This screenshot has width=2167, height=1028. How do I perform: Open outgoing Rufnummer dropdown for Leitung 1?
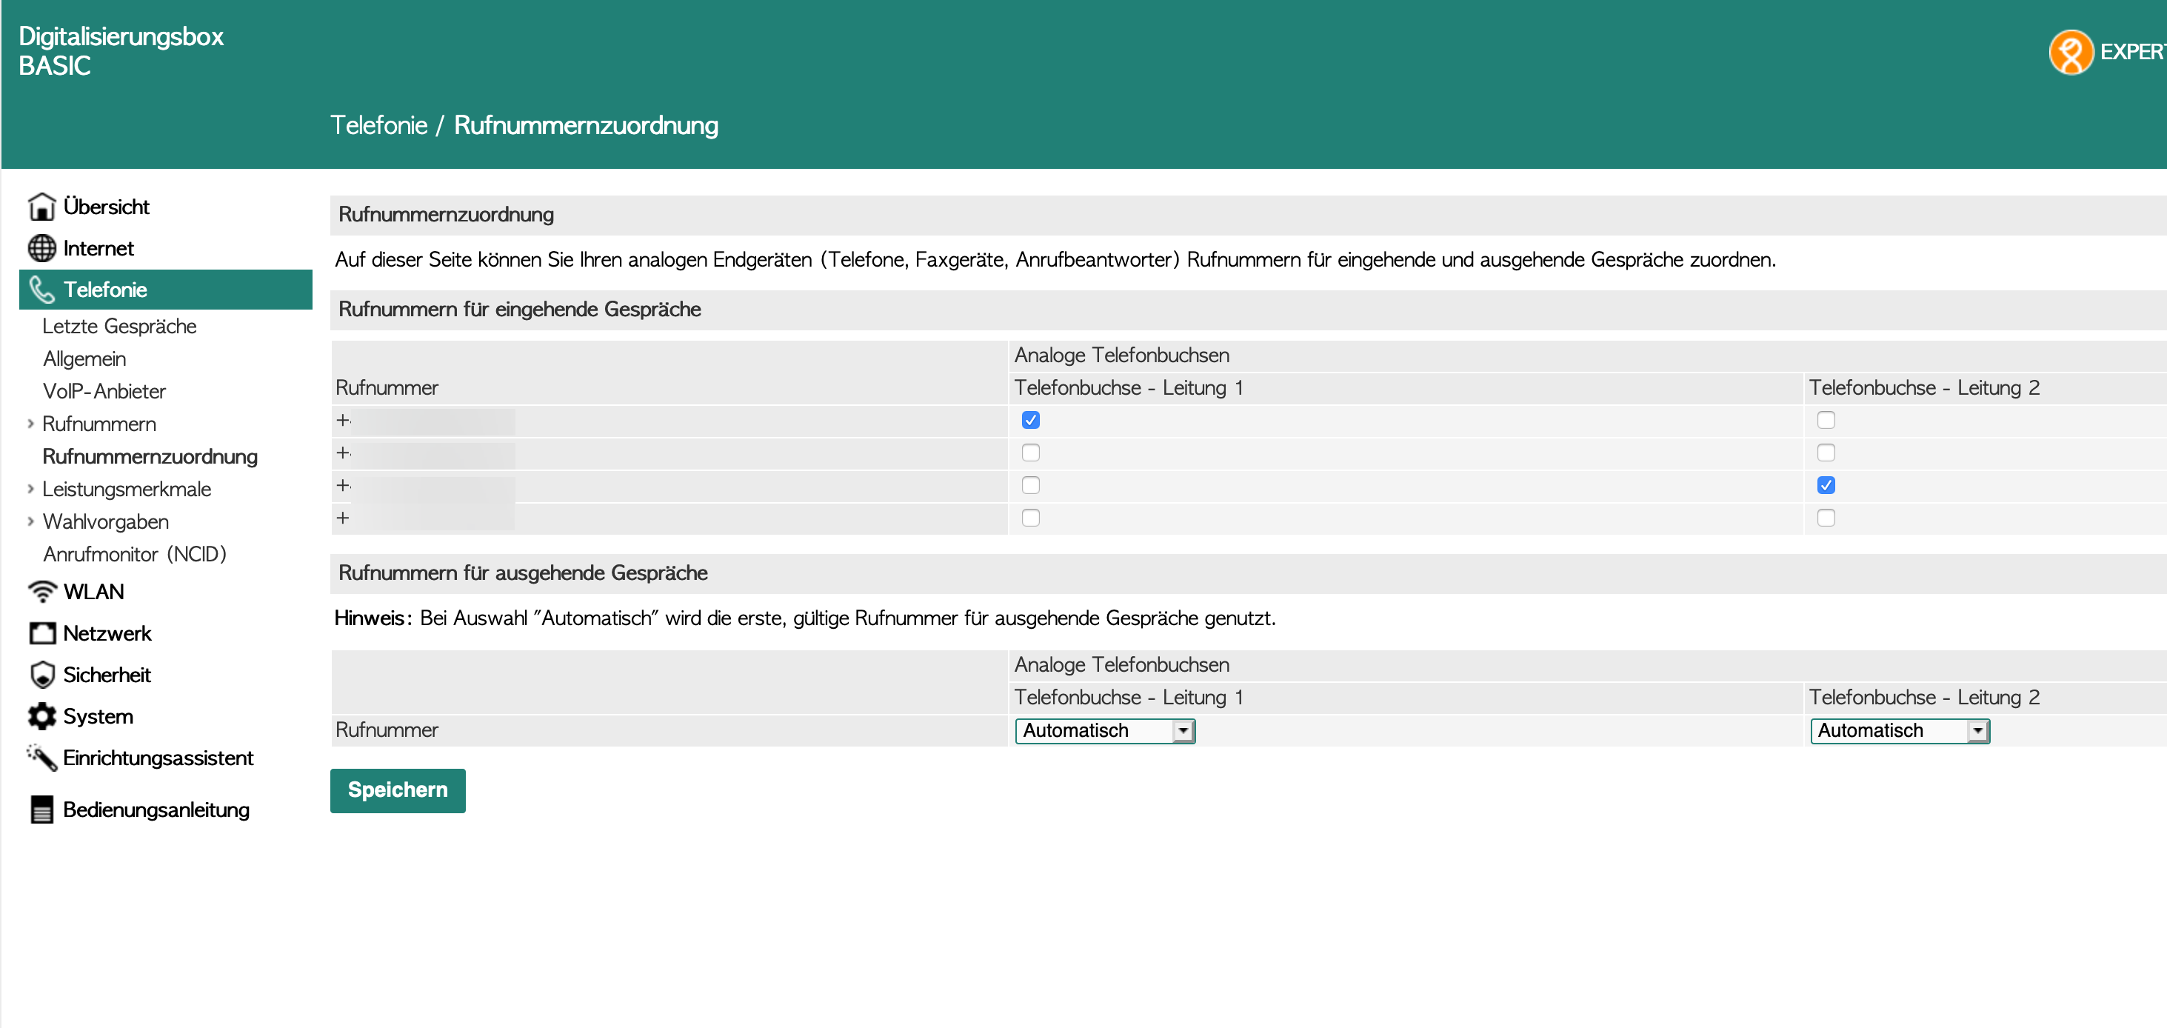pyautogui.click(x=1104, y=731)
